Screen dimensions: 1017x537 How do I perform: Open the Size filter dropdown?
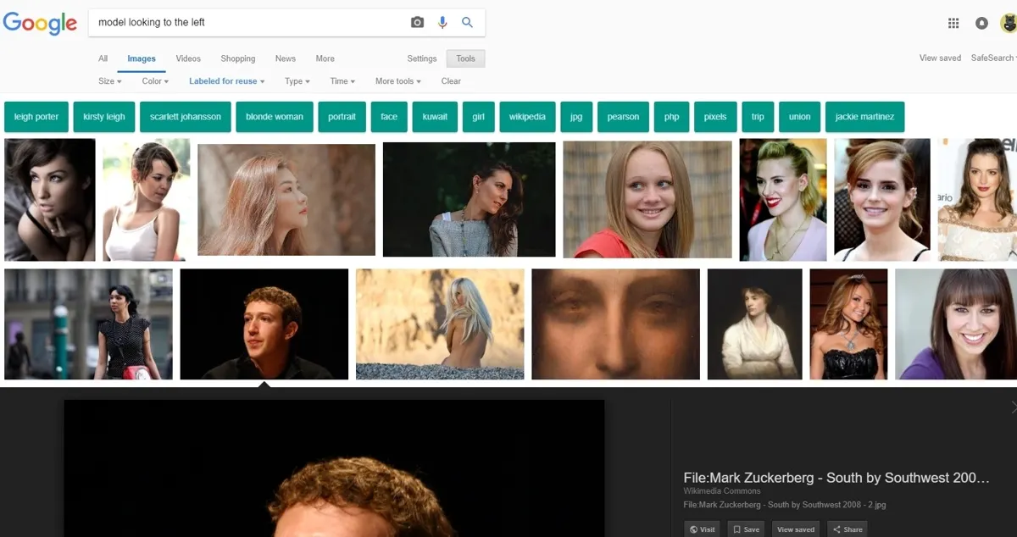[110, 81]
